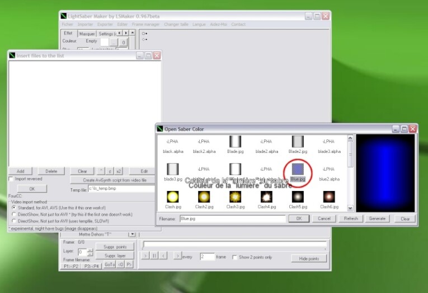Click the 'every' frame count field

(207, 257)
